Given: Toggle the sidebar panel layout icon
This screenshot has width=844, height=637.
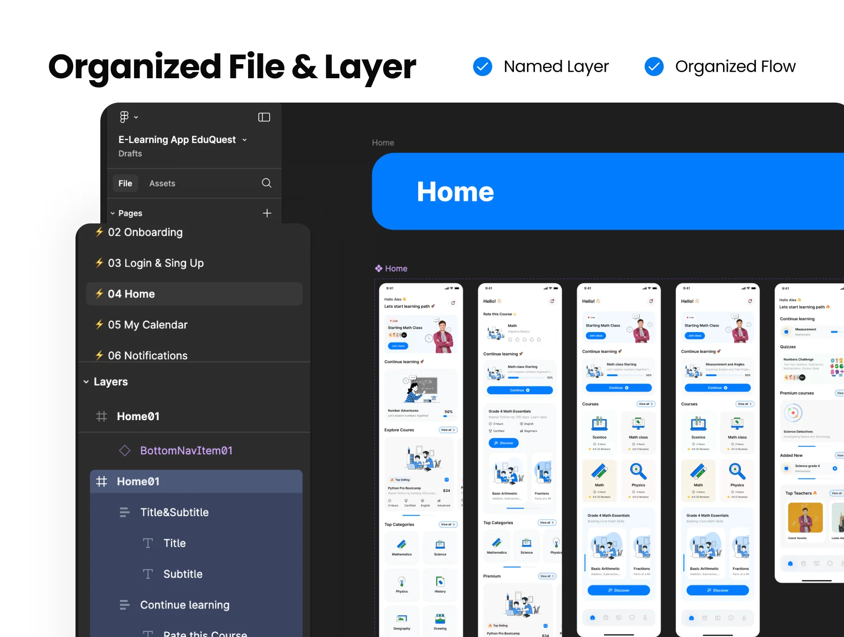Looking at the screenshot, I should 264,117.
